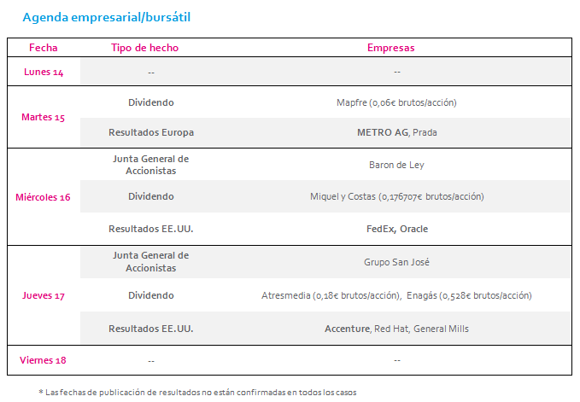Click the Jueves 17 date cell
This screenshot has height=402, width=580.
[44, 295]
